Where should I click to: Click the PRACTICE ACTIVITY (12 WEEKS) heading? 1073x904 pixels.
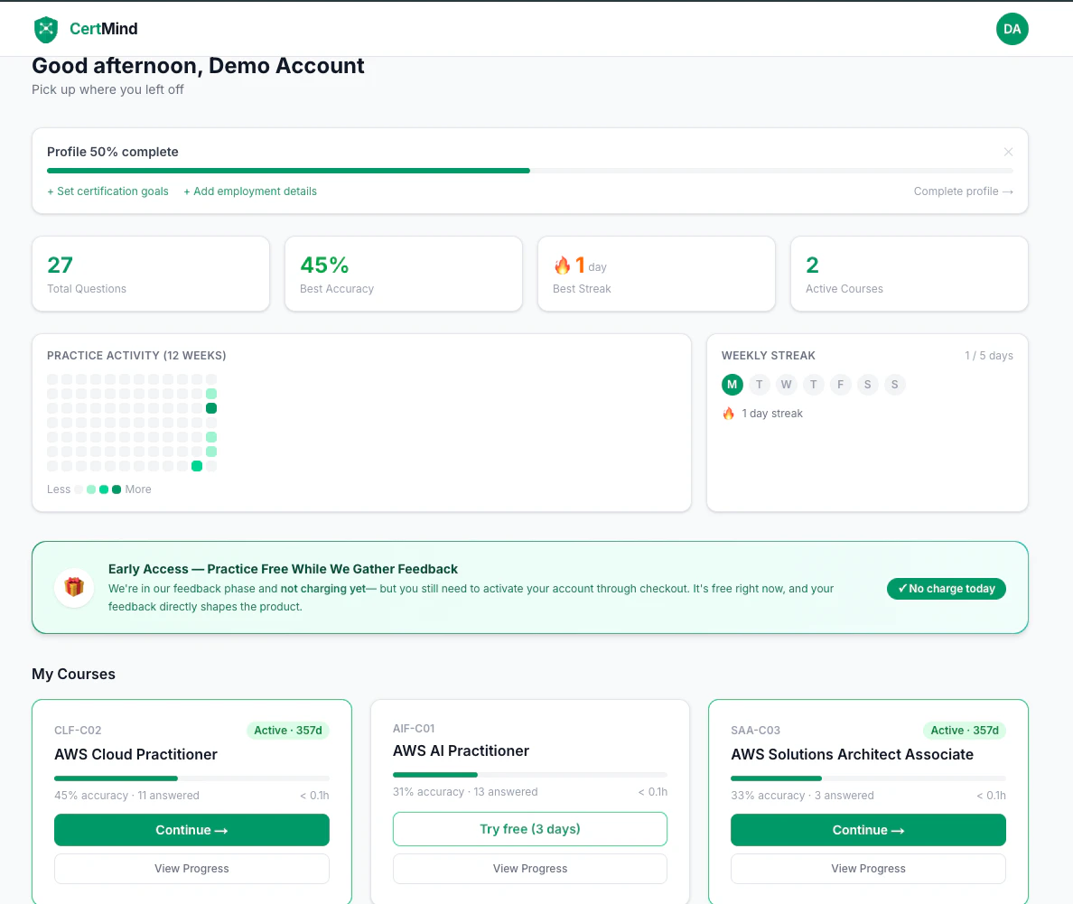coord(136,356)
